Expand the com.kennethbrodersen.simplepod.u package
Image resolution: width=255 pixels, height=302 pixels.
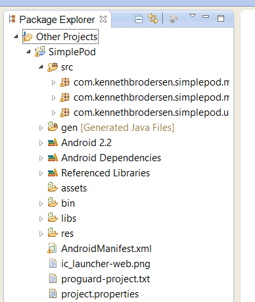(53, 113)
